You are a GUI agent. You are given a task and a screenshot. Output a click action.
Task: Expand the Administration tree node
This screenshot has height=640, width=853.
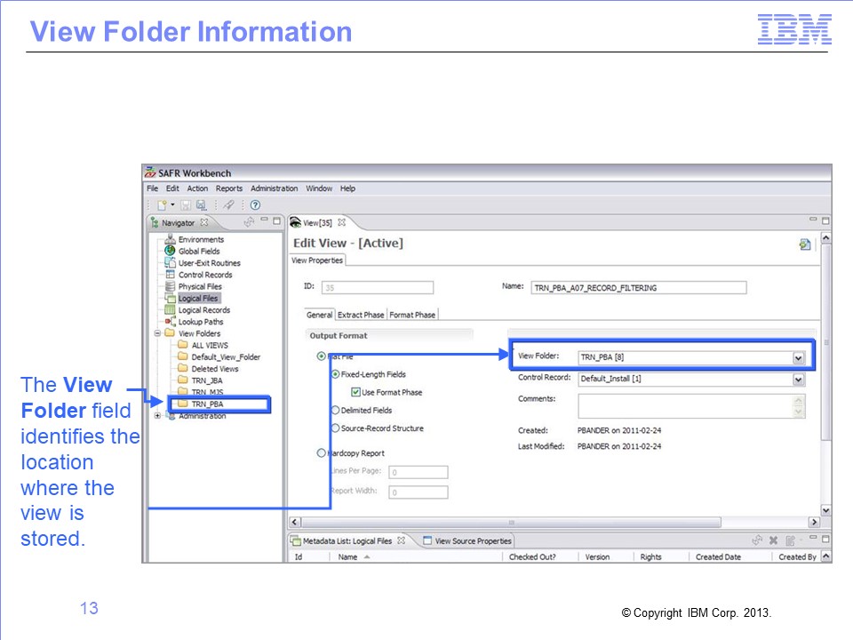click(x=157, y=415)
